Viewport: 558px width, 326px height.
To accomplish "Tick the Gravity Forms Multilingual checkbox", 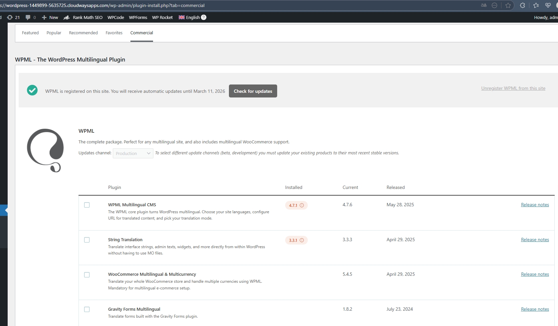I will [x=87, y=309].
